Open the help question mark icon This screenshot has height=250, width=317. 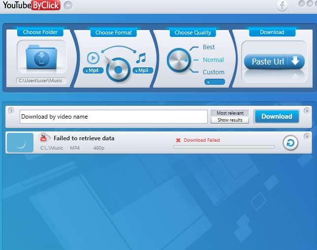click(11, 111)
